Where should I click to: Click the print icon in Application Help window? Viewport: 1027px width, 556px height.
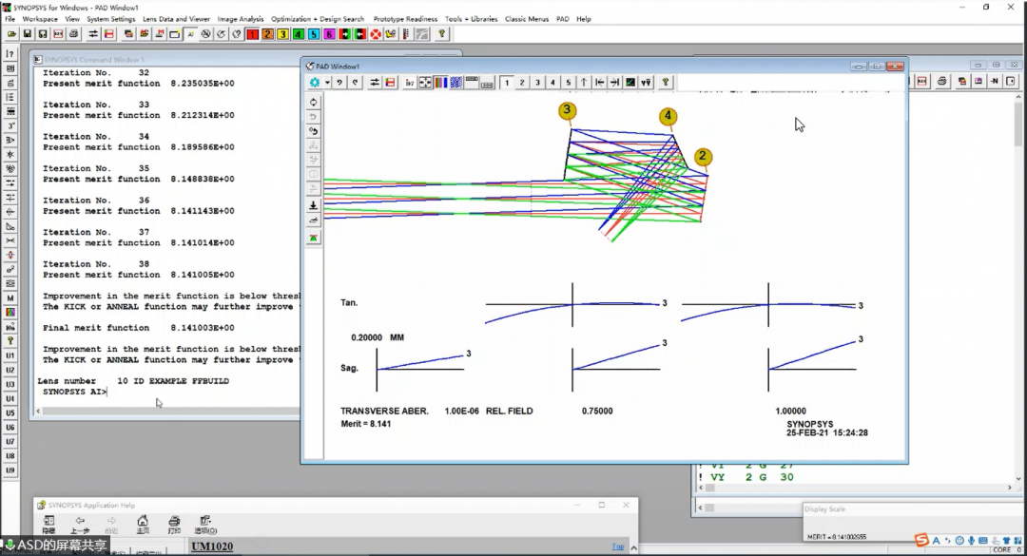(x=174, y=524)
